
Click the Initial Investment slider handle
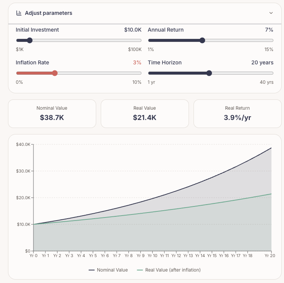pos(30,40)
